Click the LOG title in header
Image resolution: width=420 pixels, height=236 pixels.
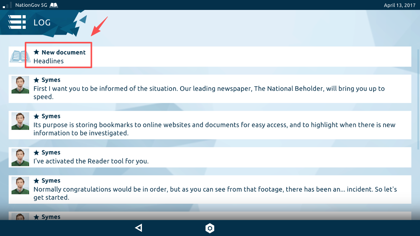point(42,23)
